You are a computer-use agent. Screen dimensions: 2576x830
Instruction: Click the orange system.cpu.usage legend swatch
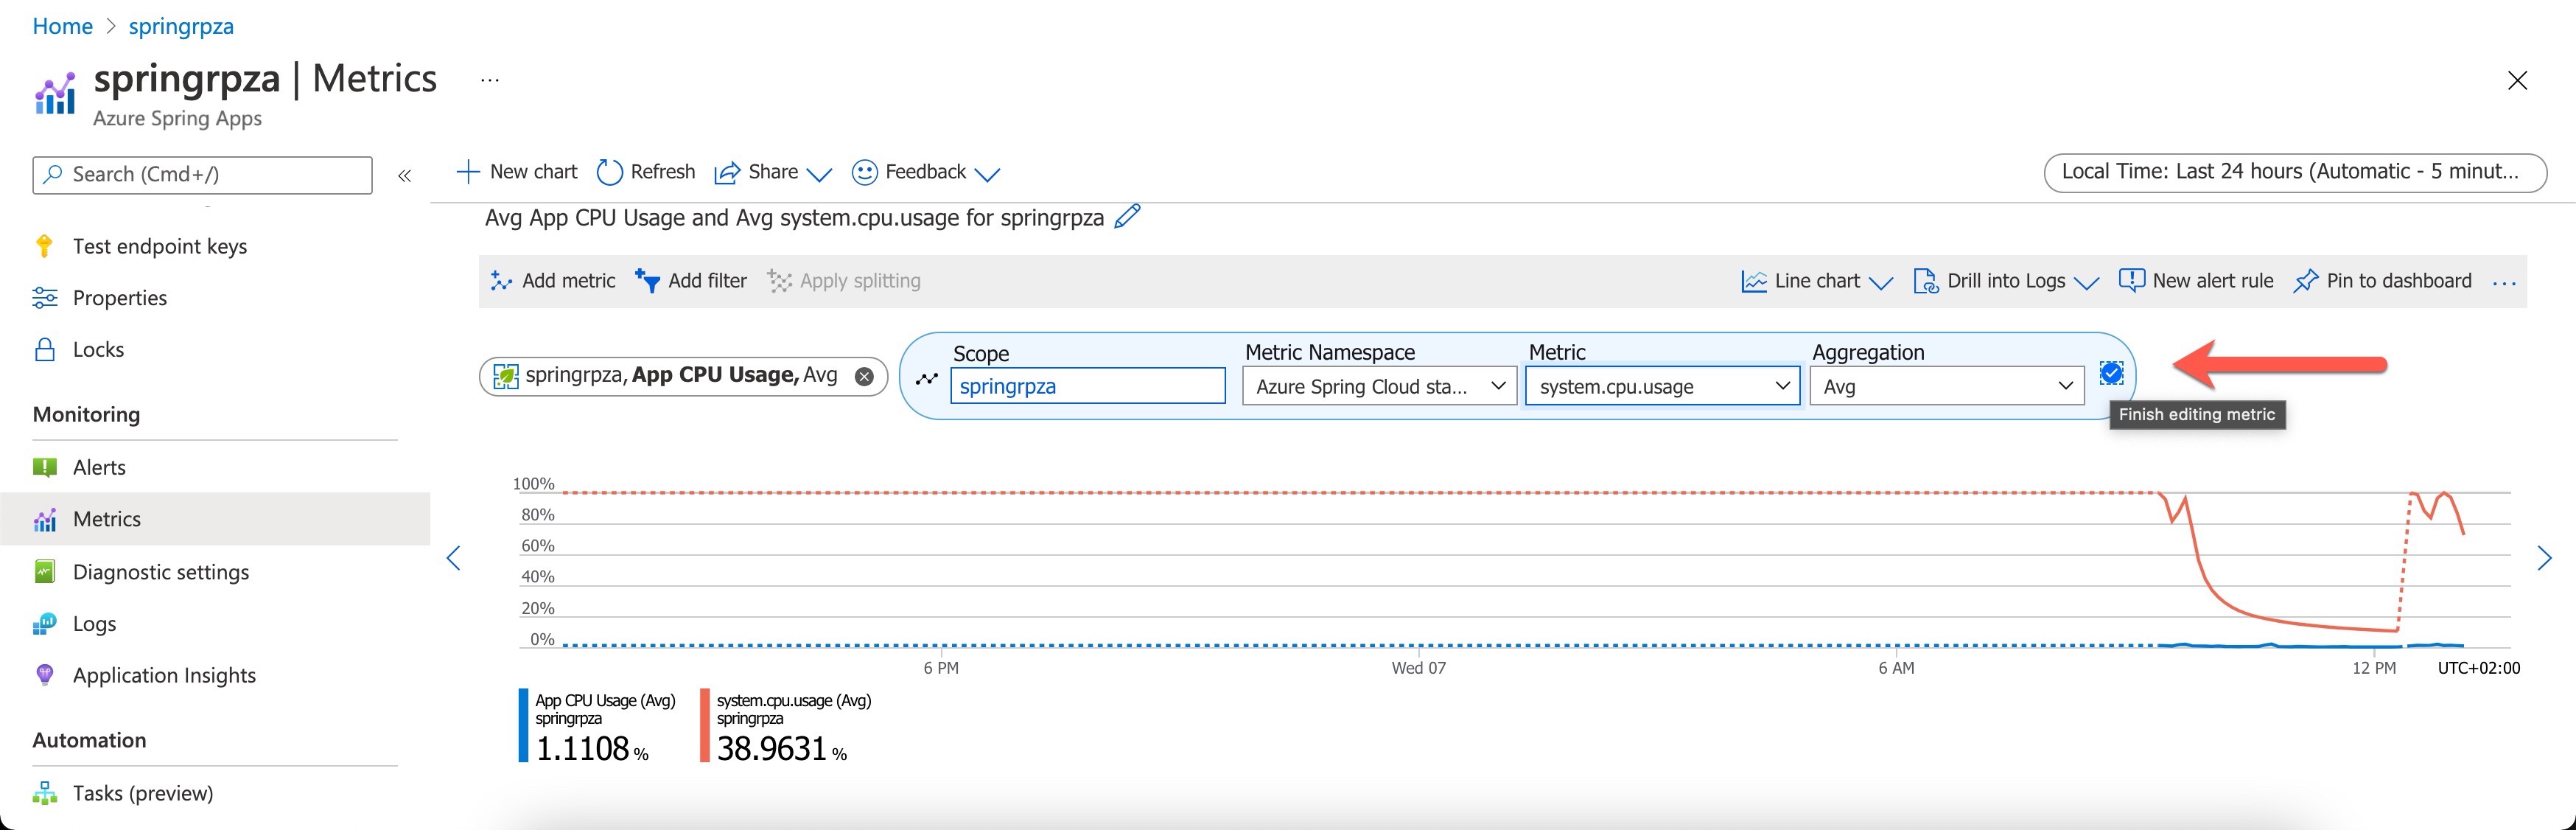click(705, 725)
